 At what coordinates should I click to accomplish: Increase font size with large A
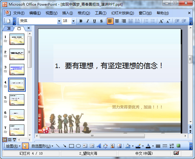tap(161, 21)
